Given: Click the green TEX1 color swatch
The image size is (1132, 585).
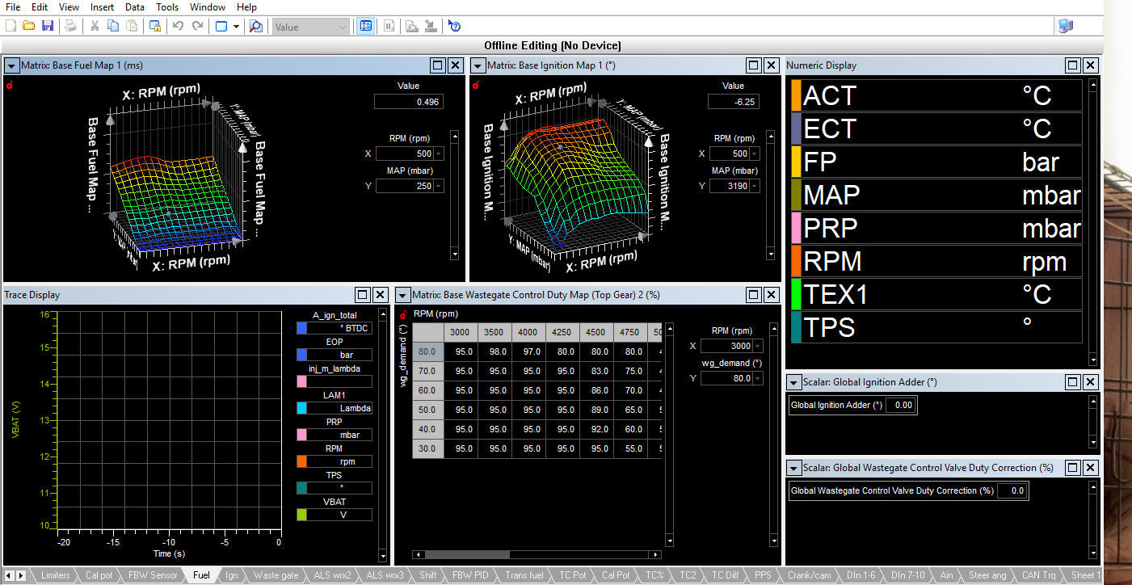Looking at the screenshot, I should pyautogui.click(x=796, y=294).
